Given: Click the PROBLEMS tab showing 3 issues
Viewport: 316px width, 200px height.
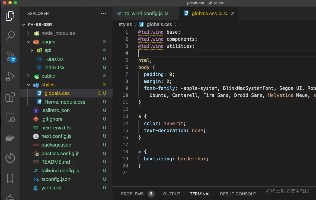Looking at the screenshot, I should (132, 194).
